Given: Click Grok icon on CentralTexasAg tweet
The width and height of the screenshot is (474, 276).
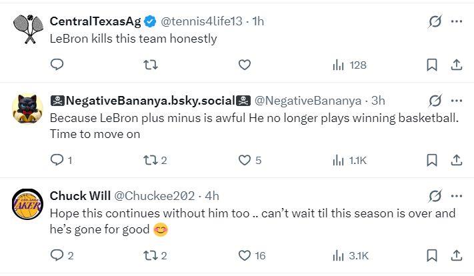Looking at the screenshot, I should (x=435, y=21).
